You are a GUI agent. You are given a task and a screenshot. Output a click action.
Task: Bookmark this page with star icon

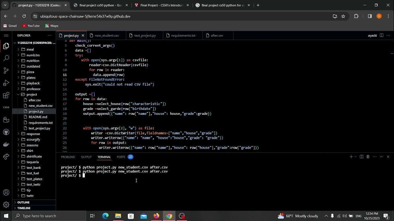click(x=343, y=16)
